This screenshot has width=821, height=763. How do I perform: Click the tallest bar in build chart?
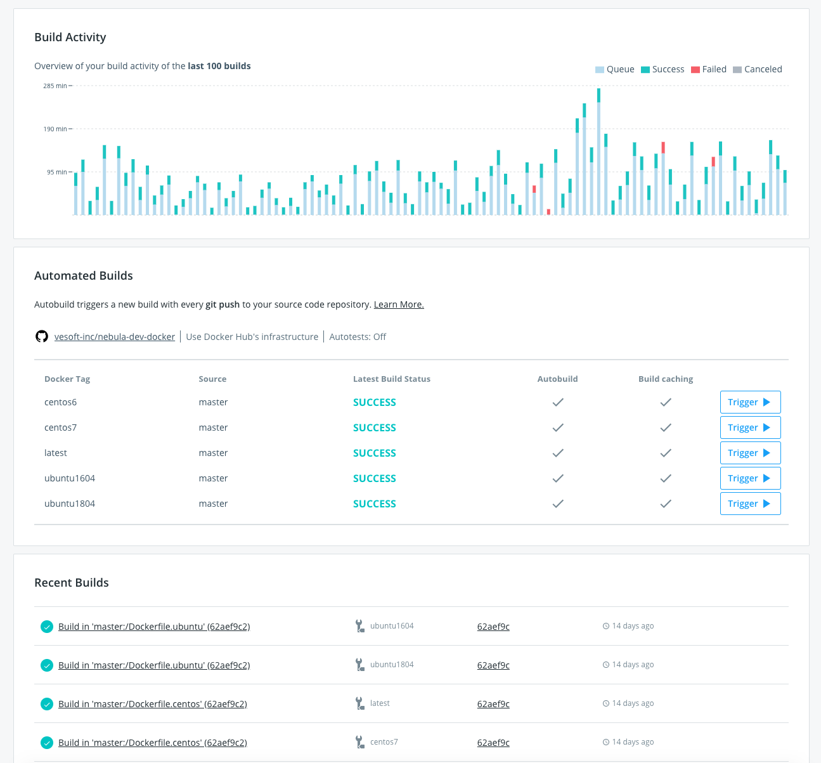[598, 152]
